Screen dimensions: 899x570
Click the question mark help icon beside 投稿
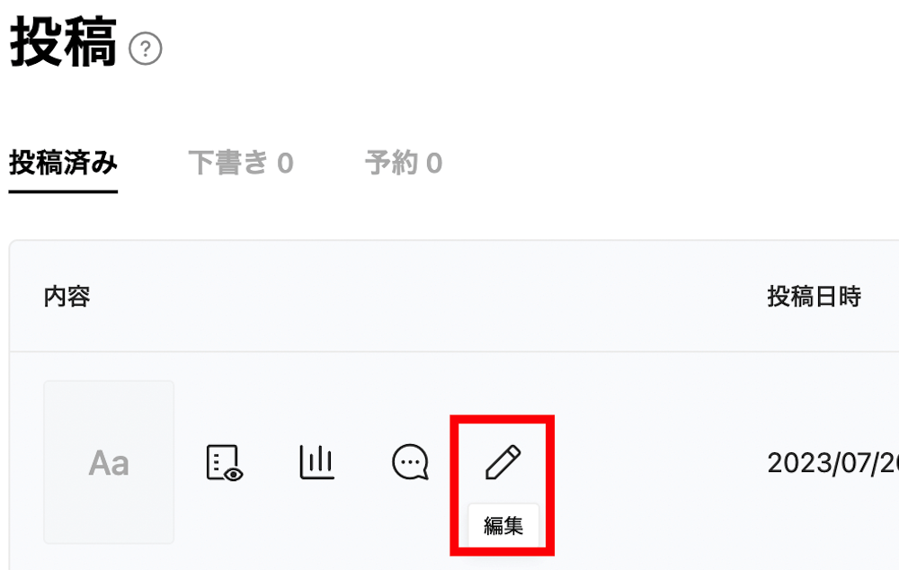point(146,49)
